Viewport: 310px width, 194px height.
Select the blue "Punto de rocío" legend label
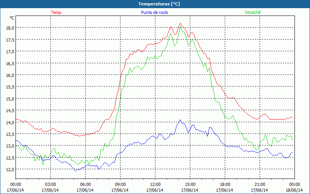click(x=154, y=12)
